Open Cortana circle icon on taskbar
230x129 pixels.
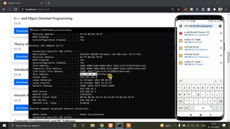(x=75, y=125)
